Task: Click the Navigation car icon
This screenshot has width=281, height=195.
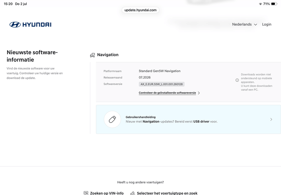Action: coord(92,55)
